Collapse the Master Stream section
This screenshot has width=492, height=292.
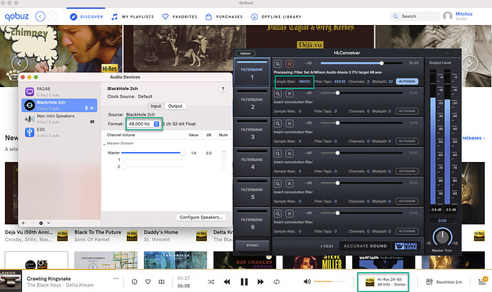pos(104,144)
